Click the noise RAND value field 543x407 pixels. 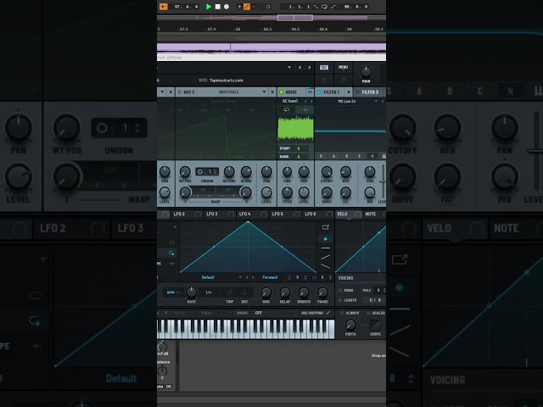point(299,157)
